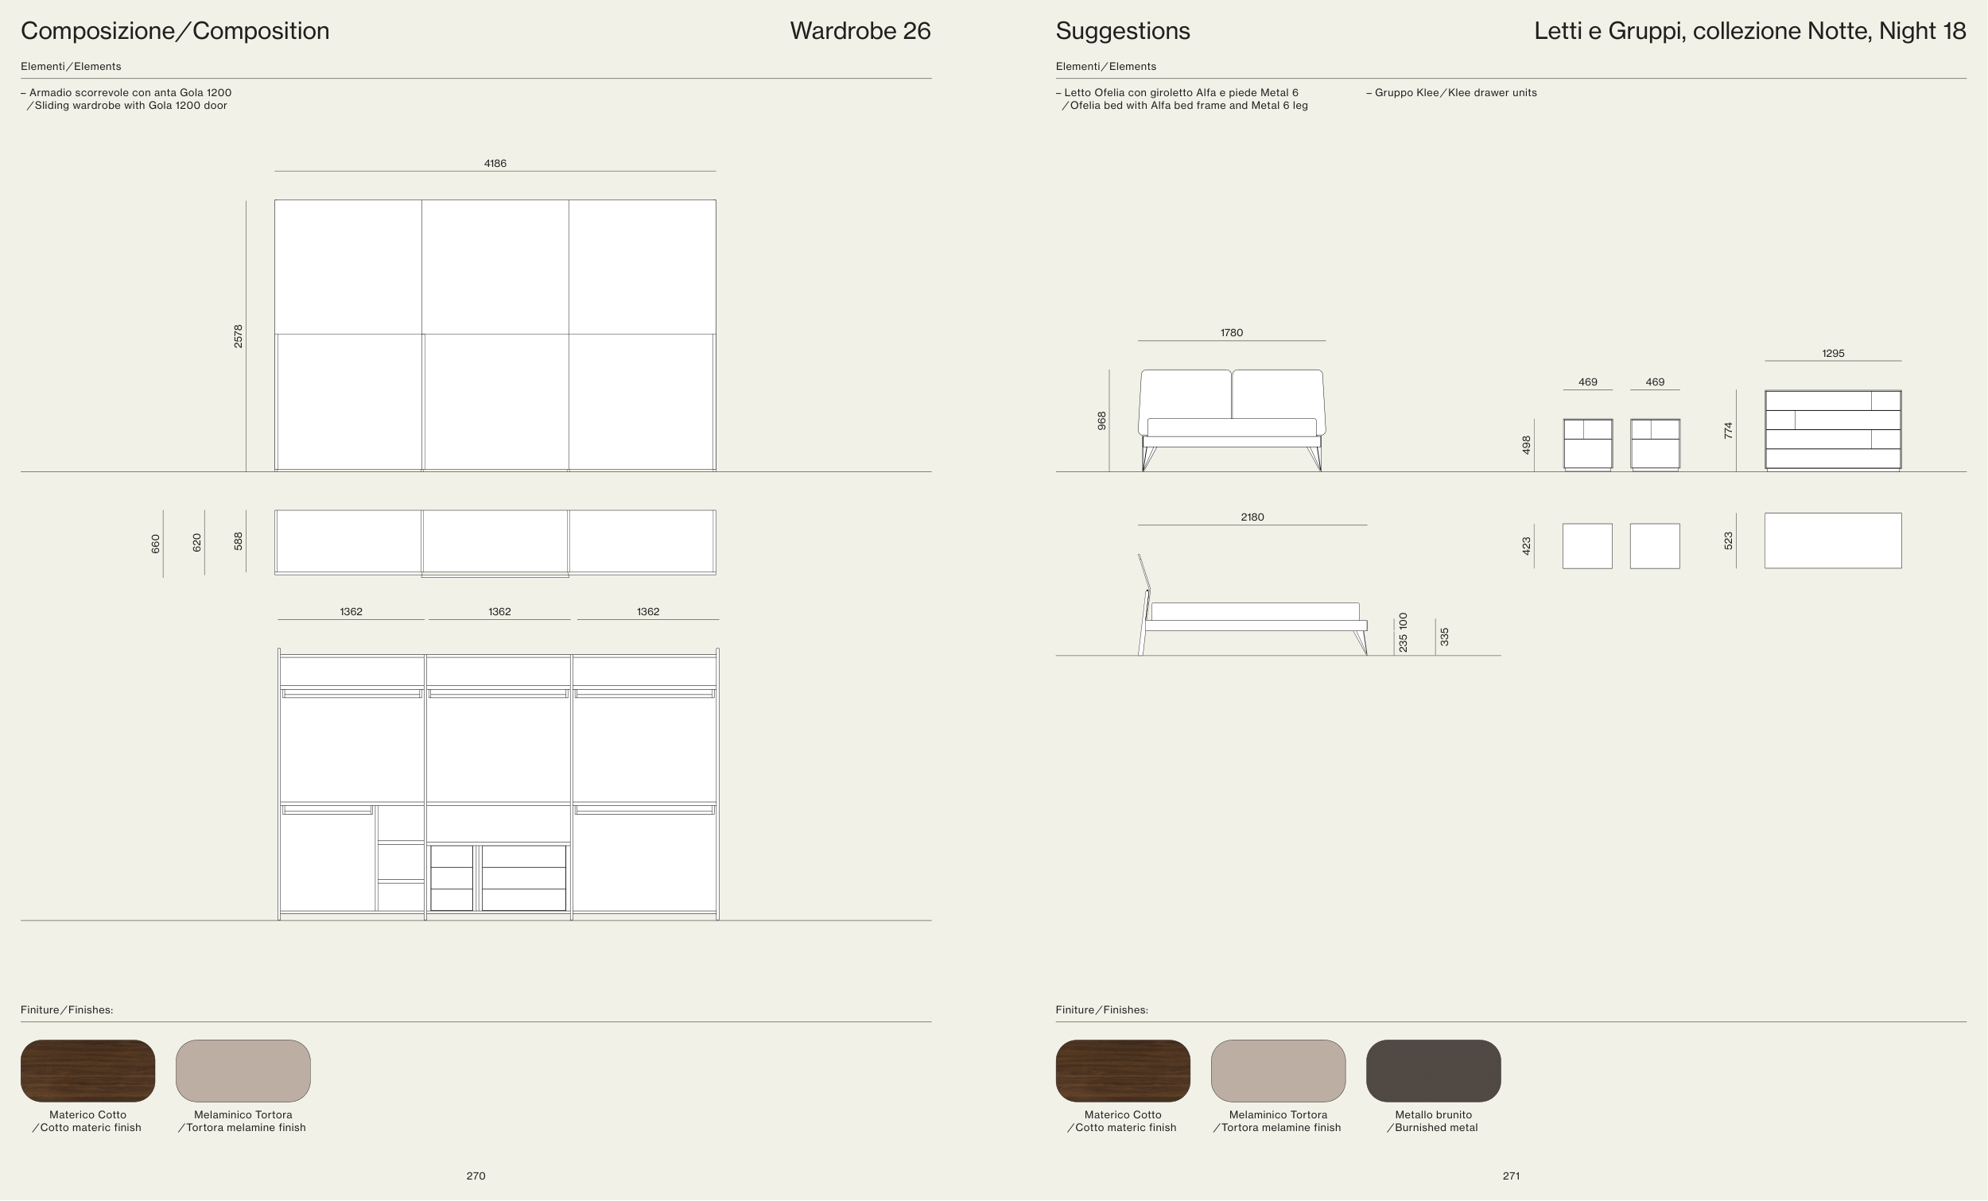Click the Metallo brunito burnished metal swatch
This screenshot has height=1201, width=1988.
click(x=1433, y=1071)
